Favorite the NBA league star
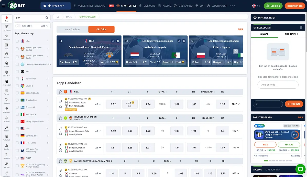This screenshot has width=307, height=177. (x=60, y=92)
